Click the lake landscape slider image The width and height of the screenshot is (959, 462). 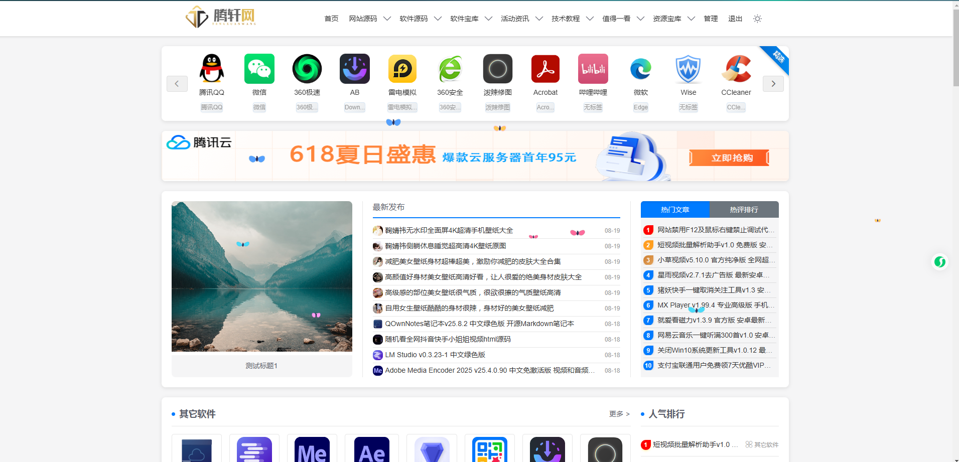tap(262, 276)
